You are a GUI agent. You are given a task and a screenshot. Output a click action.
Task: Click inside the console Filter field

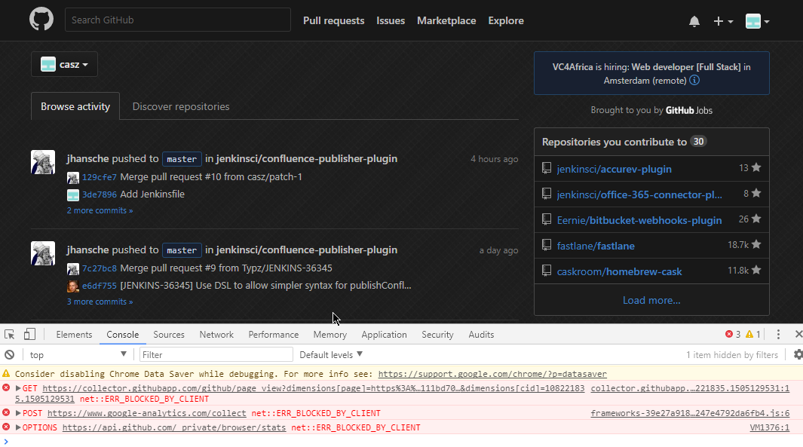pyautogui.click(x=216, y=354)
